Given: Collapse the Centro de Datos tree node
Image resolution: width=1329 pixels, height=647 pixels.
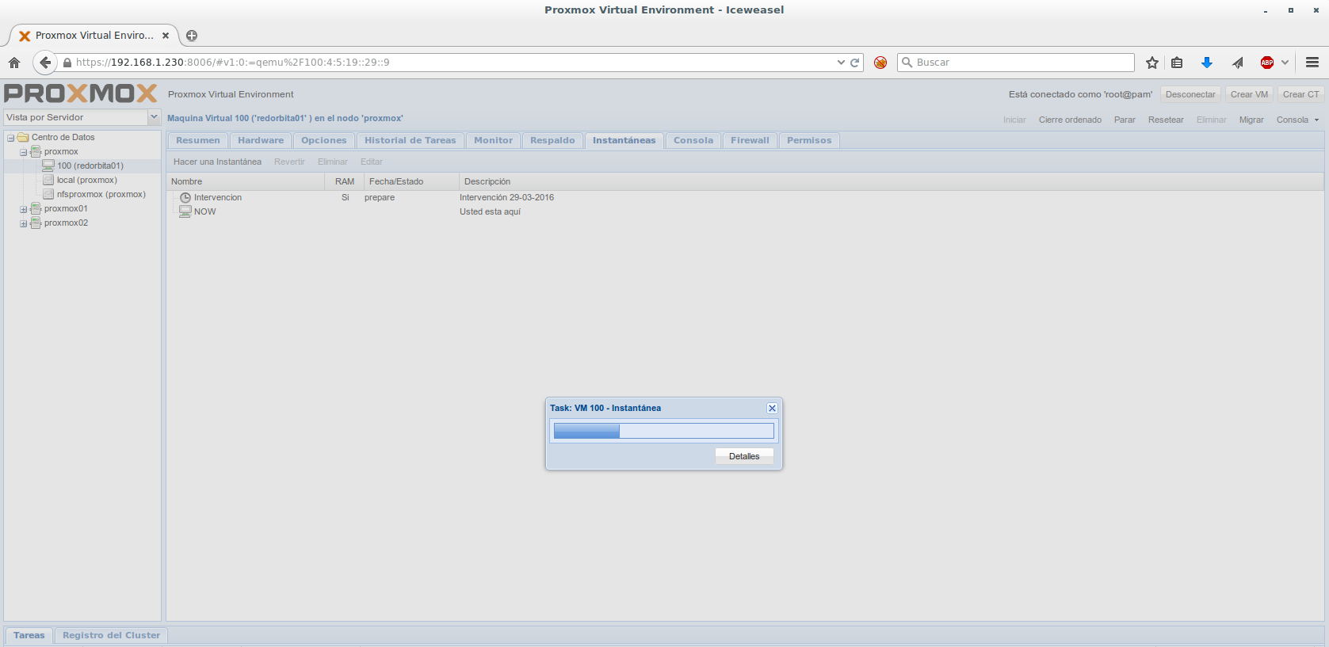Looking at the screenshot, I should coord(11,138).
